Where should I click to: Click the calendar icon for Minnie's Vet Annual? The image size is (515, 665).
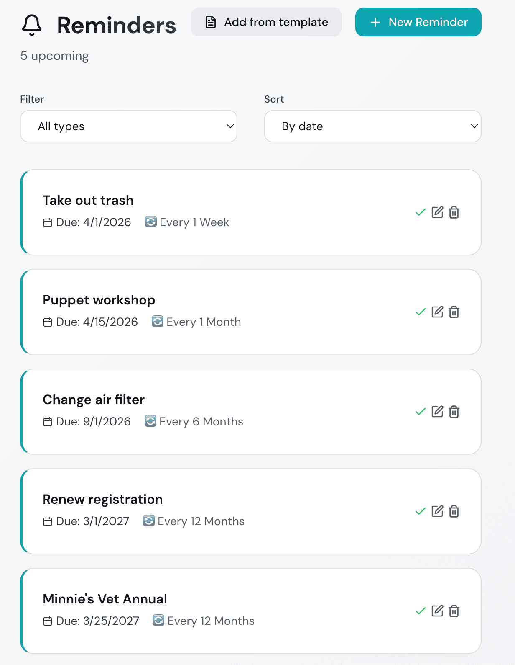coord(48,621)
